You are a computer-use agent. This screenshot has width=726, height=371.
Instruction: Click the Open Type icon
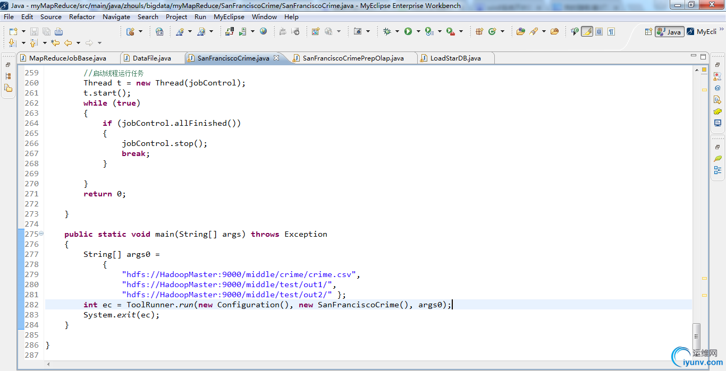(x=520, y=32)
